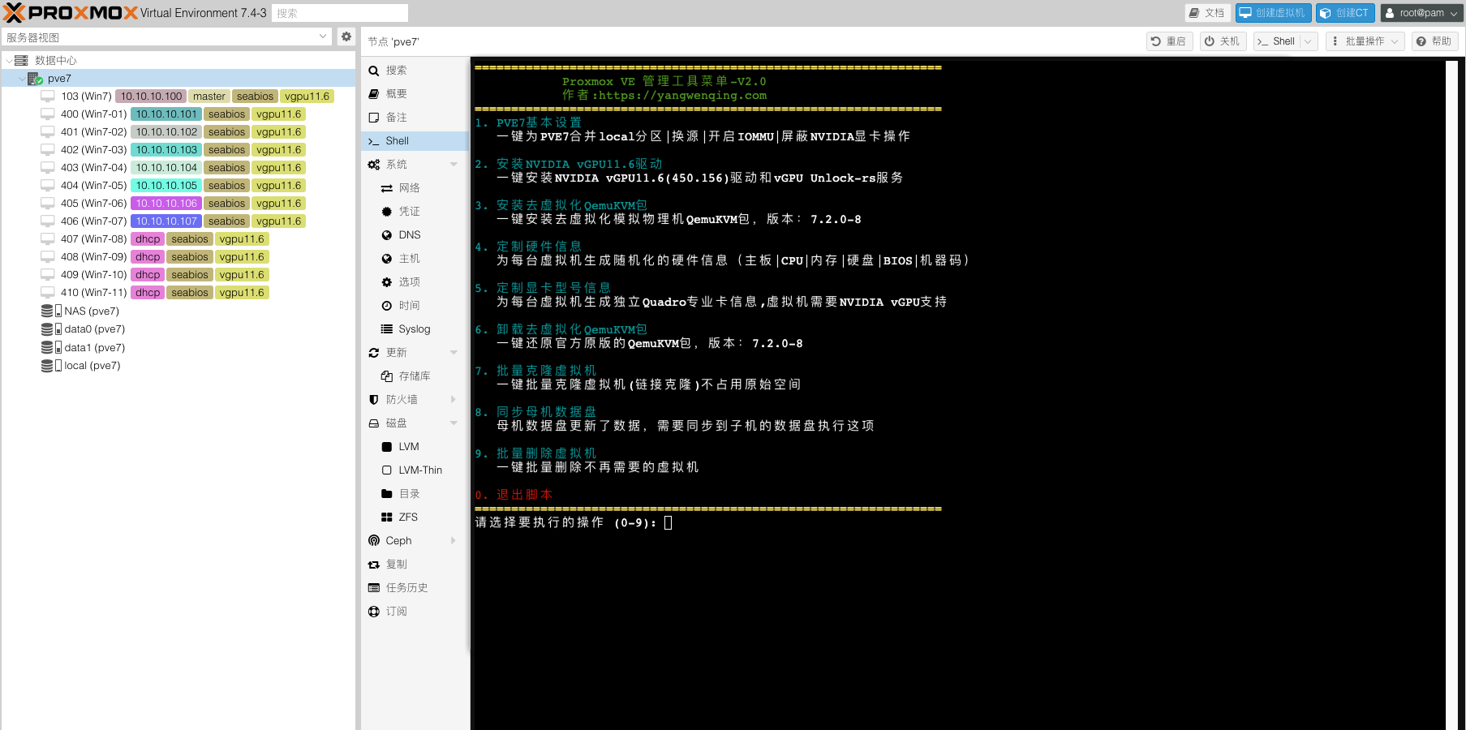This screenshot has width=1466, height=730.
Task: Click the top search input field
Action: click(339, 13)
